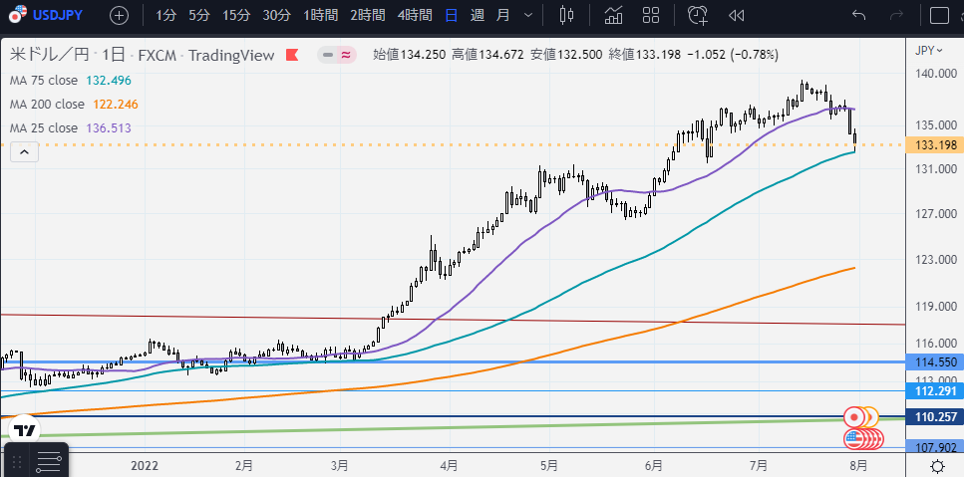964x477 pixels.
Task: Click the red Japan event marker
Action: 853,417
